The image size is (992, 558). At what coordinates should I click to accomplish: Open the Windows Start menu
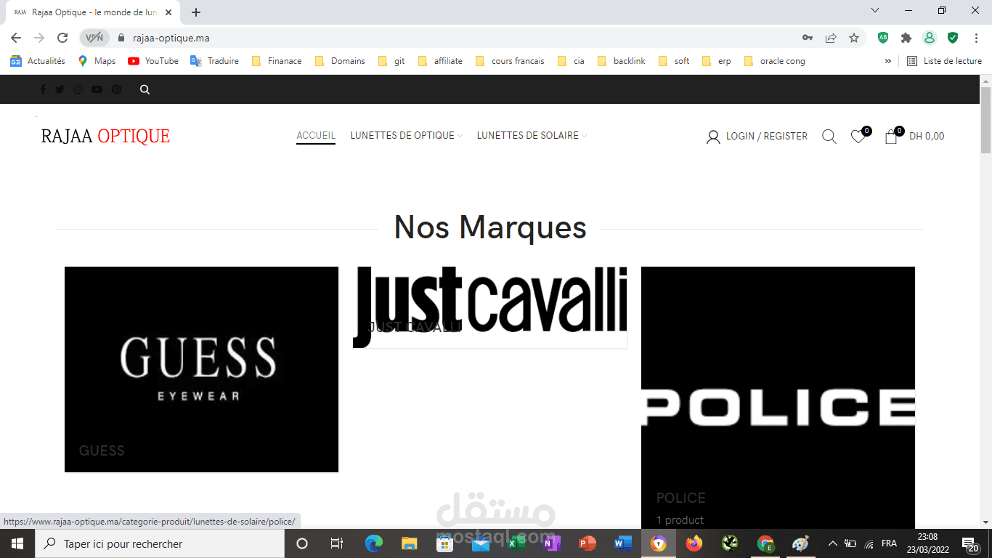(17, 543)
